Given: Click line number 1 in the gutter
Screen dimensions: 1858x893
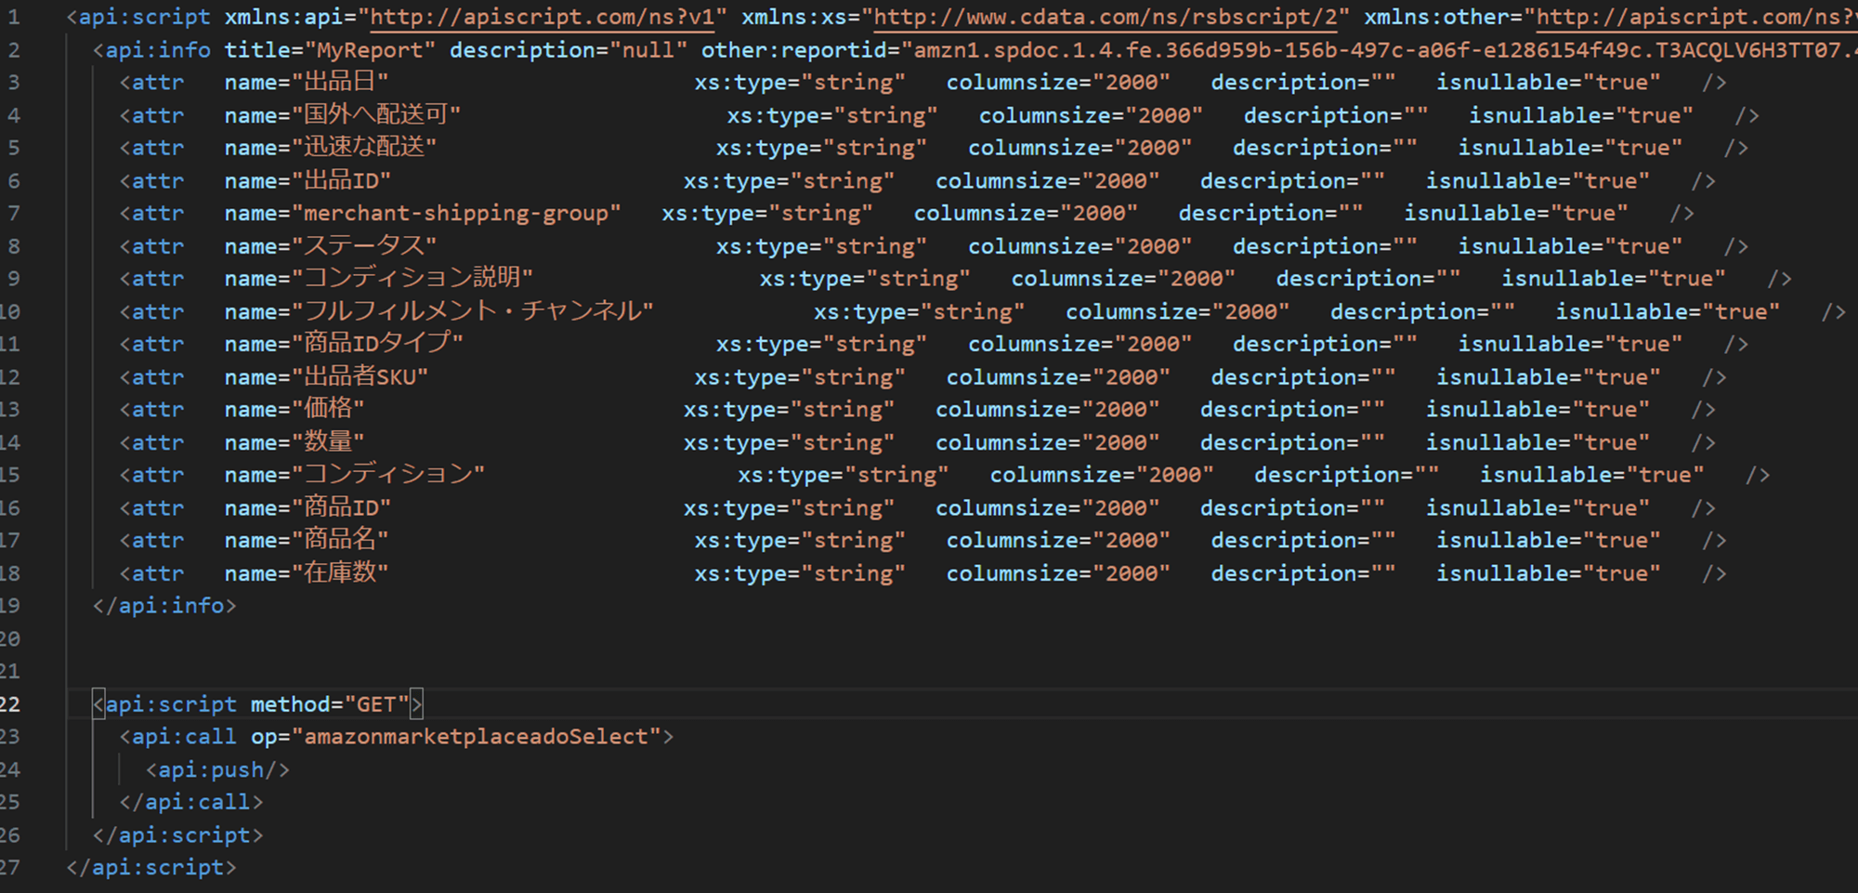Looking at the screenshot, I should [x=13, y=17].
